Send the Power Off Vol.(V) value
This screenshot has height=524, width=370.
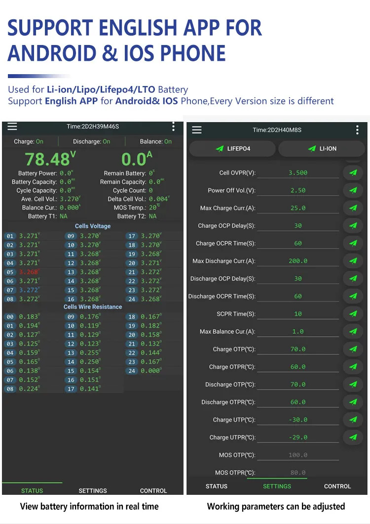pyautogui.click(x=353, y=190)
